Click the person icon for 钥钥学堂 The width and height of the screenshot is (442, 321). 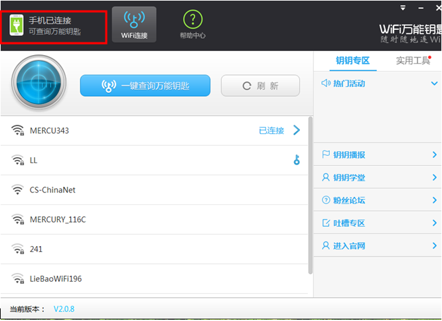[326, 177]
